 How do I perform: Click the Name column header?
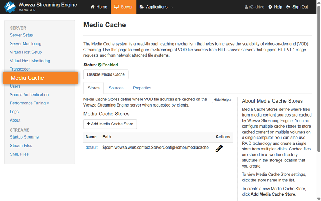pos(91,137)
